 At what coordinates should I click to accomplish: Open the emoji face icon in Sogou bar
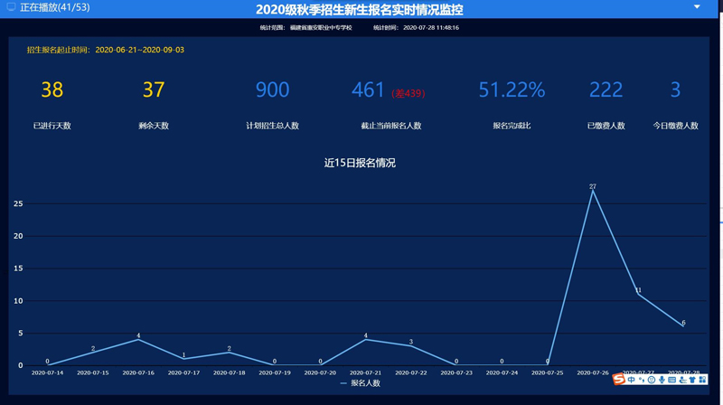click(652, 380)
